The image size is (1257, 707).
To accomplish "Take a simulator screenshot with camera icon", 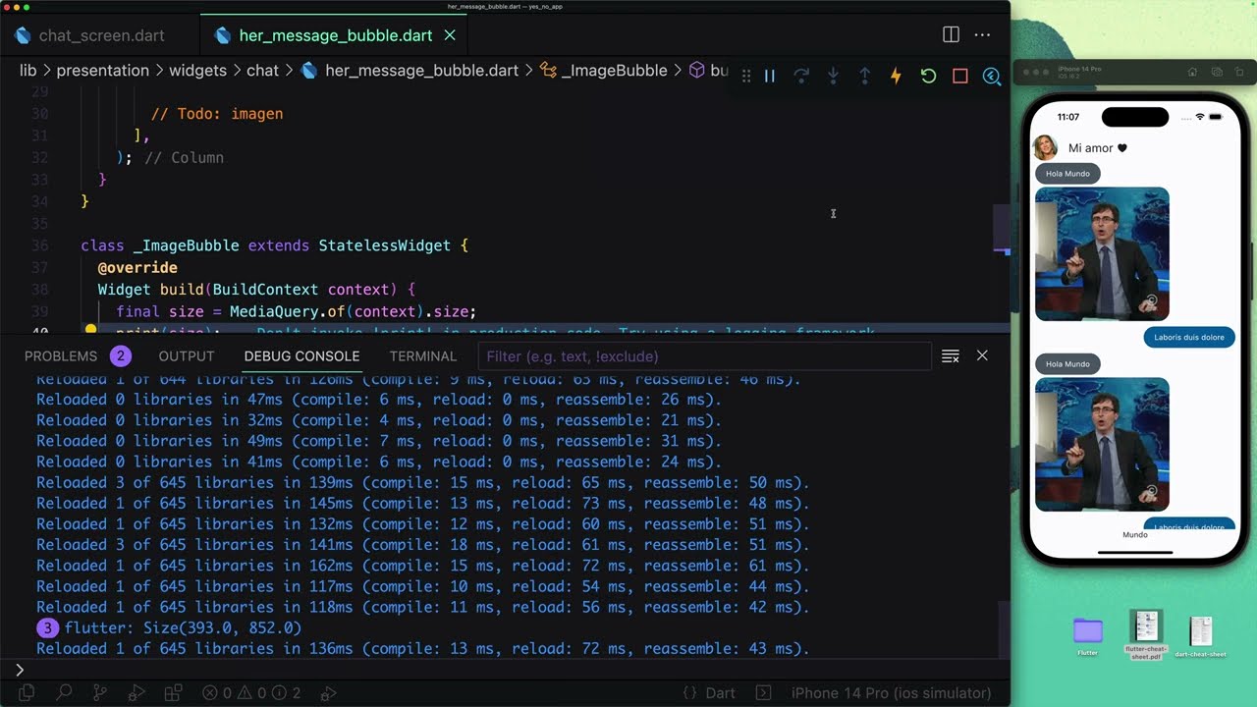I will pos(1216,72).
